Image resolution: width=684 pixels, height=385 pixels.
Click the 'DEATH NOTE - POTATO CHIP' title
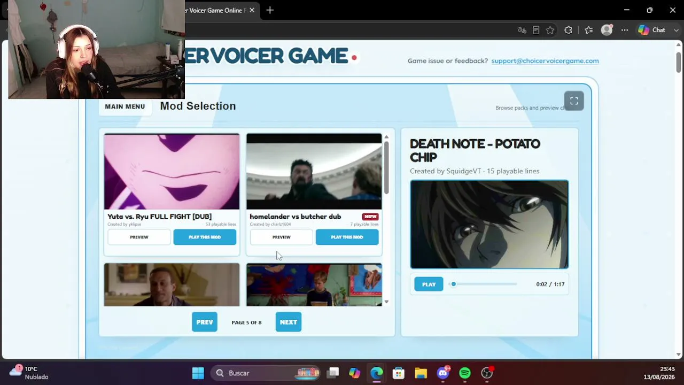tap(475, 150)
